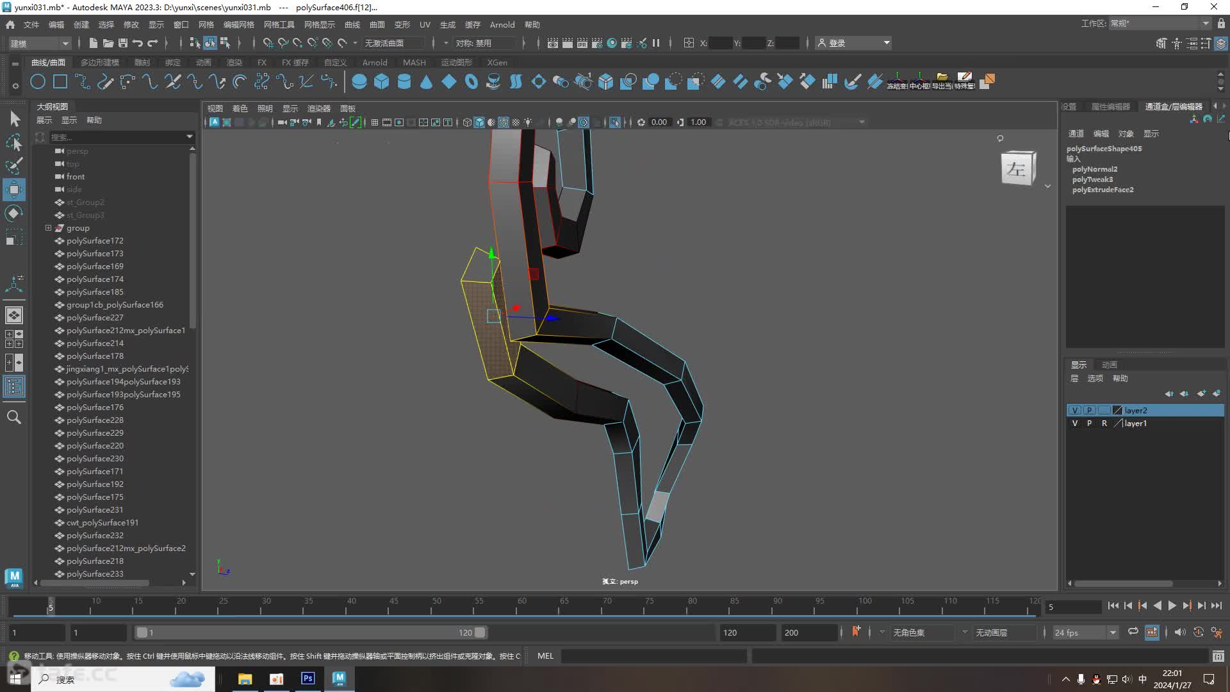Click the open scene folder icon

pos(108,43)
